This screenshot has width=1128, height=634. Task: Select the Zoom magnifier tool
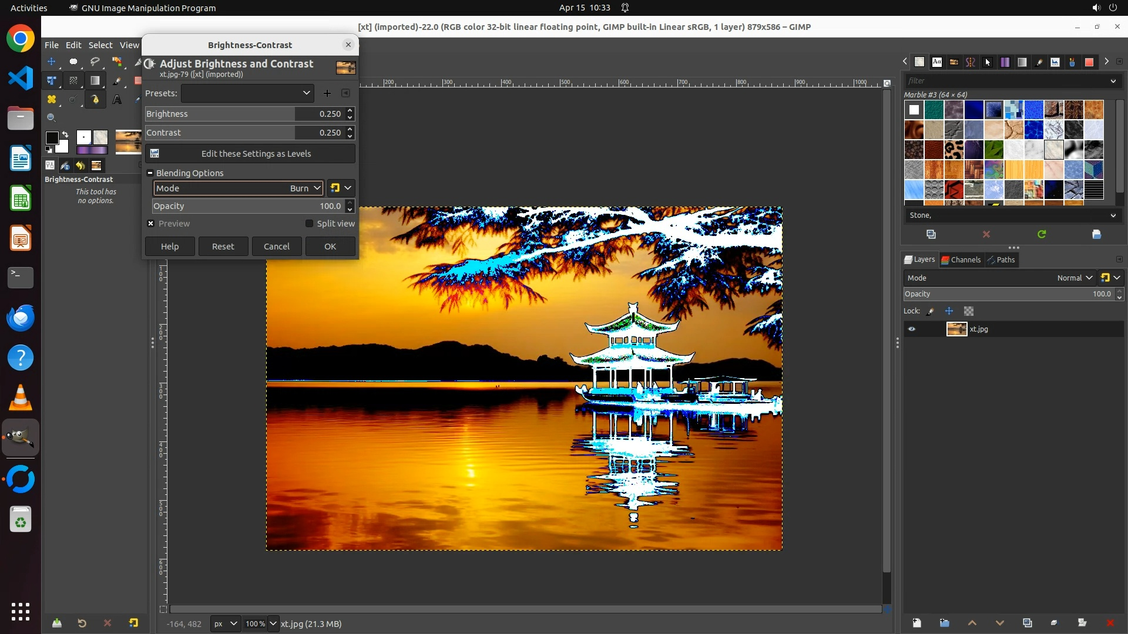52,118
